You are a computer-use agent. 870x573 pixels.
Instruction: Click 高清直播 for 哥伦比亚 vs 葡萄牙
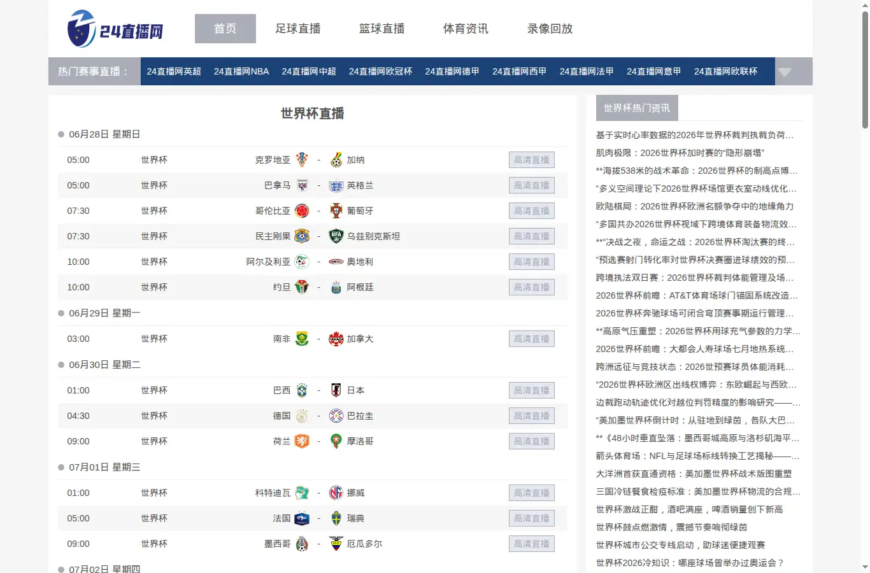coord(532,211)
